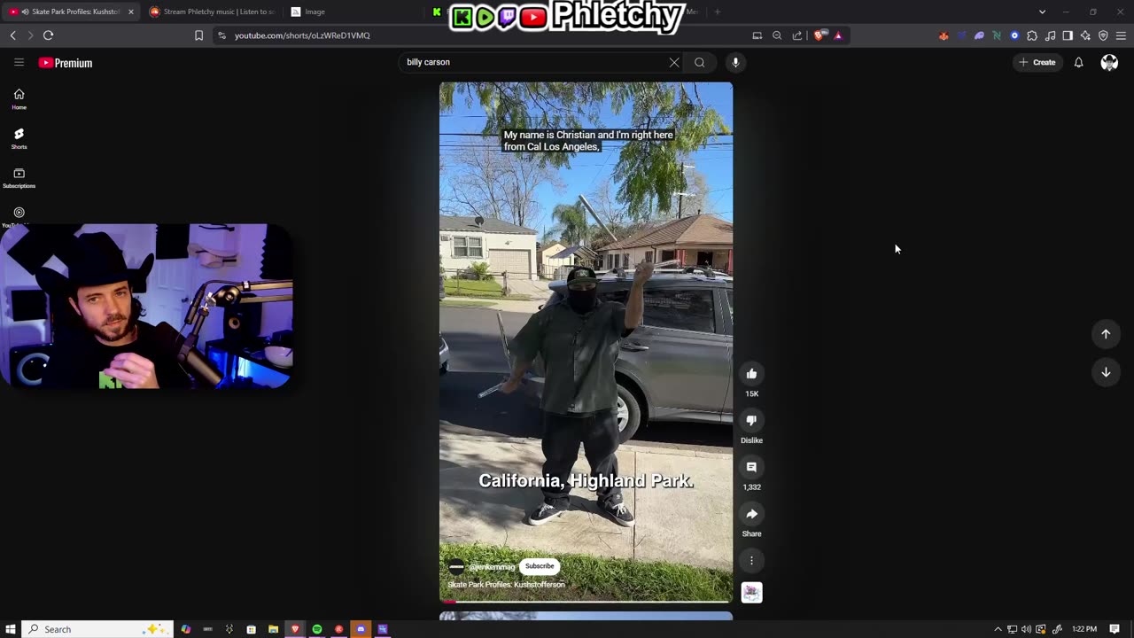
Task: Go back with the browser back arrow
Action: pos(12,35)
